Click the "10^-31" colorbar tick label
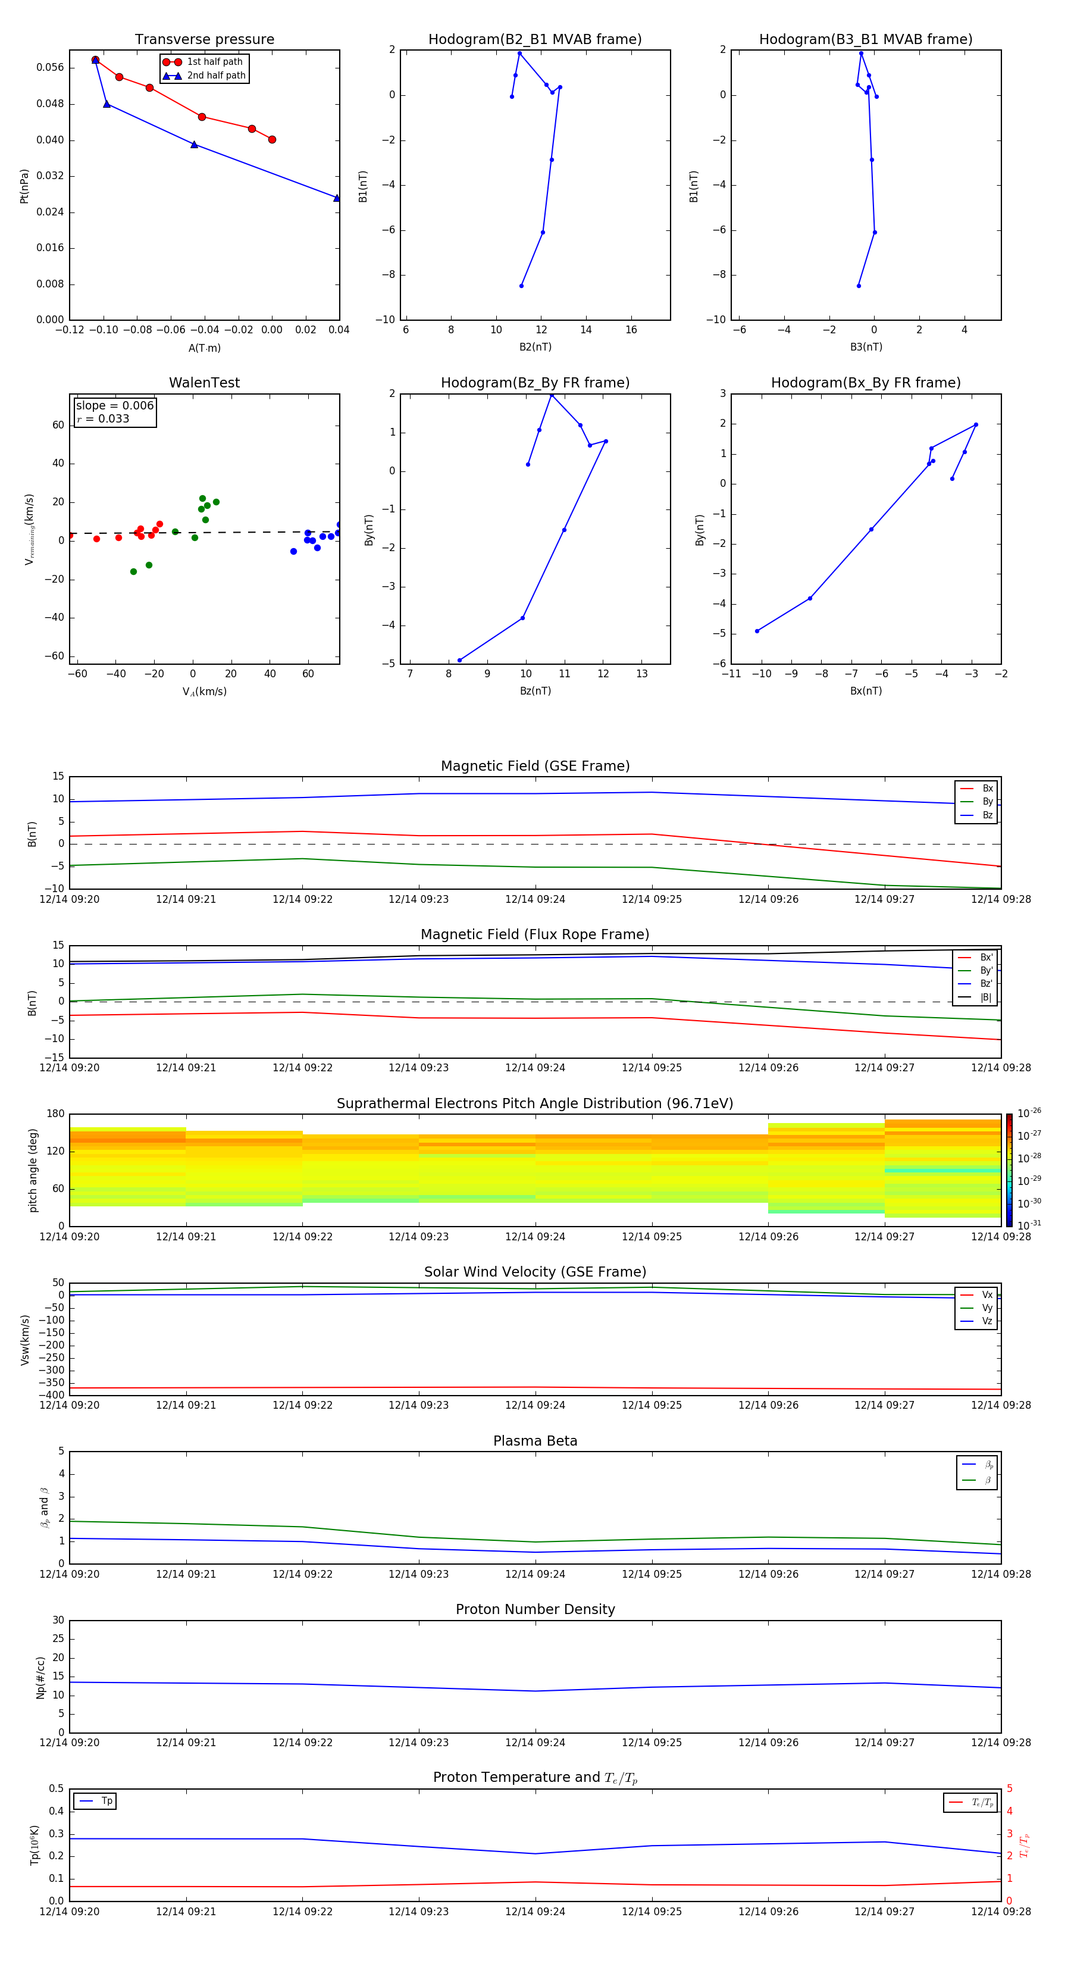Viewport: 1071px width, 1964px height. click(1029, 1225)
